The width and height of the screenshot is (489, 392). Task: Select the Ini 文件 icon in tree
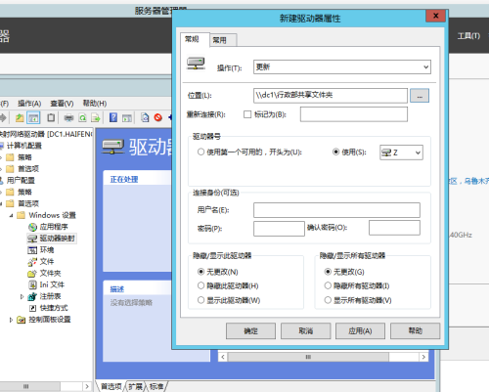pyautogui.click(x=32, y=284)
